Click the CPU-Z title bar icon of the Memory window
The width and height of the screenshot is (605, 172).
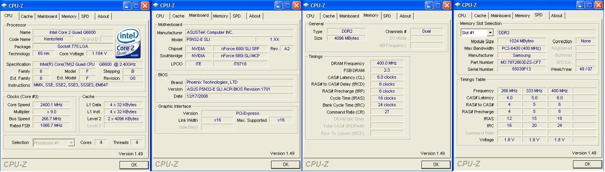[x=306, y=5]
